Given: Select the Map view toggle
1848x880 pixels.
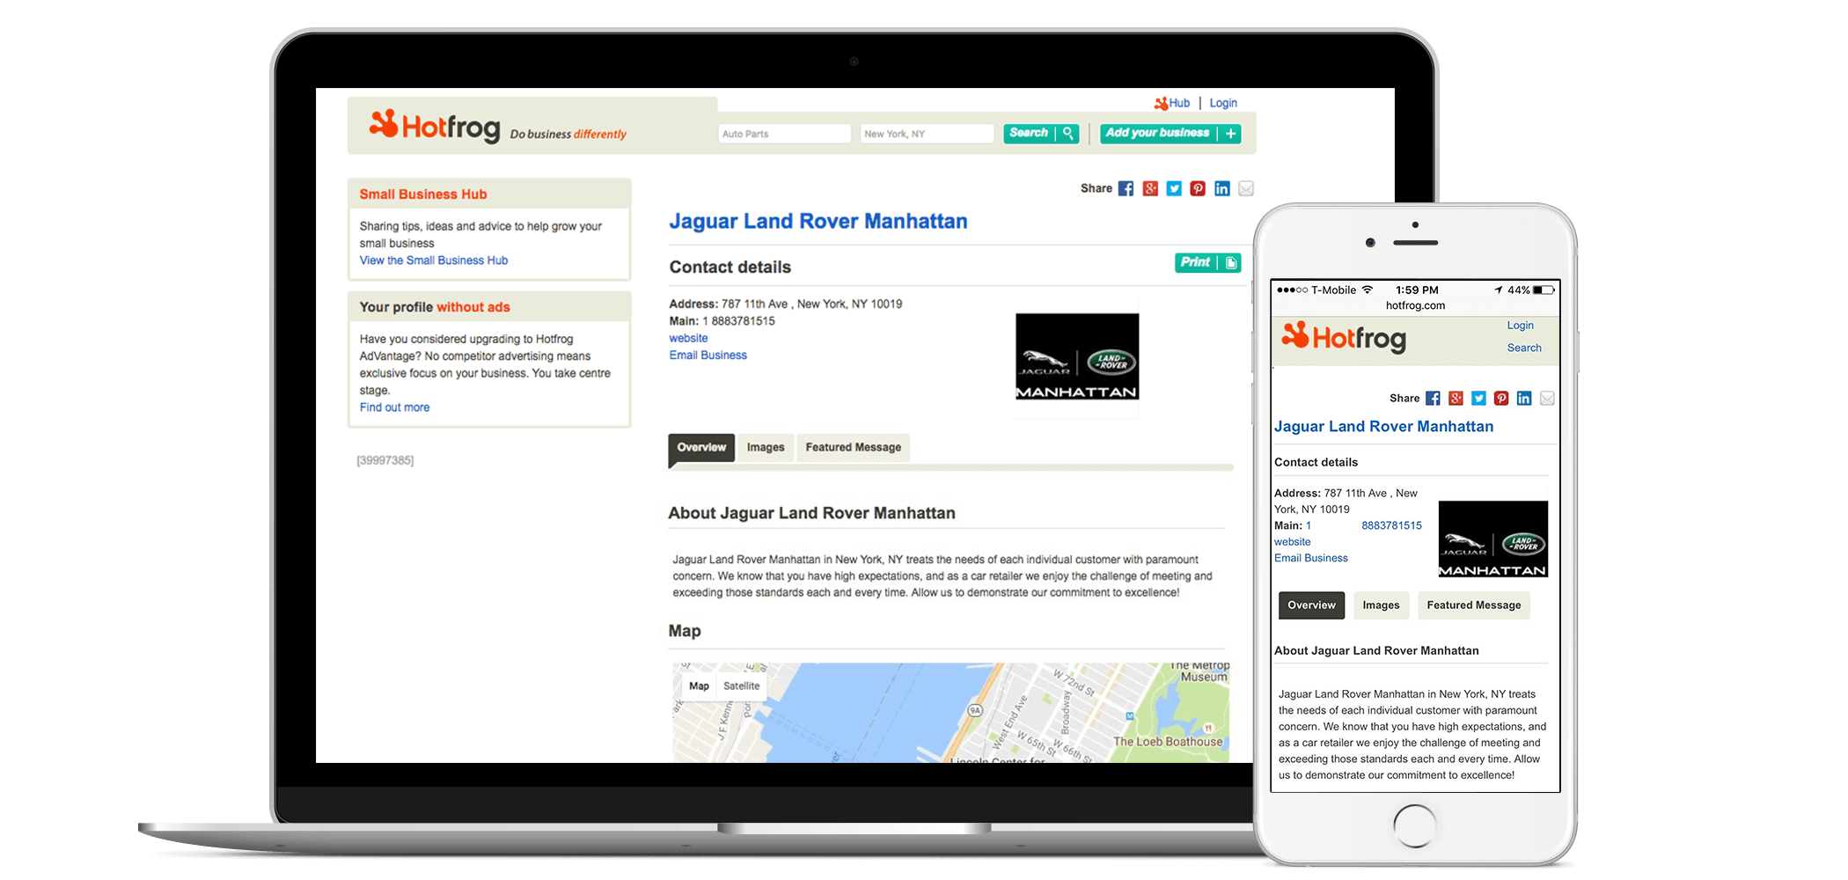Looking at the screenshot, I should (699, 686).
